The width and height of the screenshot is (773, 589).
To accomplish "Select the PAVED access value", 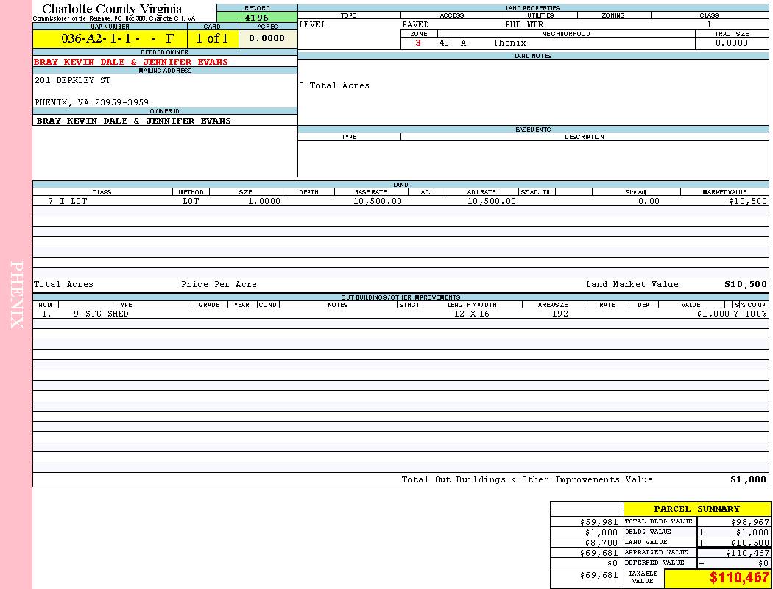I will (x=415, y=24).
